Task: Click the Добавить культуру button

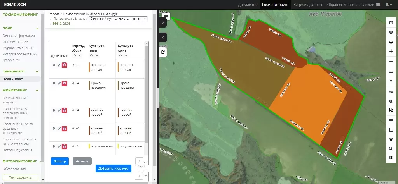Action: (113, 169)
